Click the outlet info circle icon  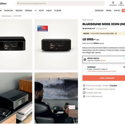click(x=116, y=34)
